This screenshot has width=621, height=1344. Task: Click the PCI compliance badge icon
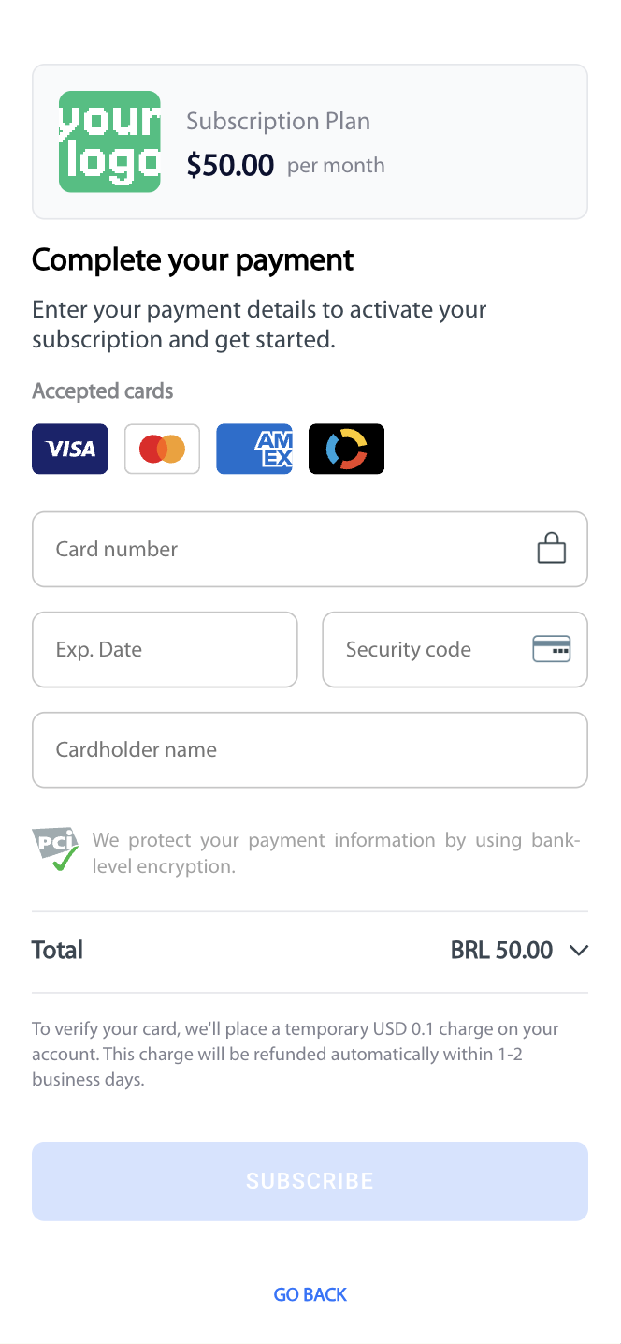55,849
